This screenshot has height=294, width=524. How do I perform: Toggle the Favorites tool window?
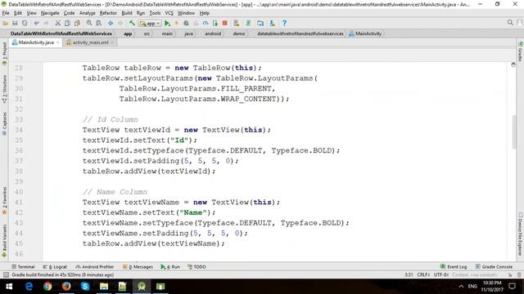tap(4, 201)
